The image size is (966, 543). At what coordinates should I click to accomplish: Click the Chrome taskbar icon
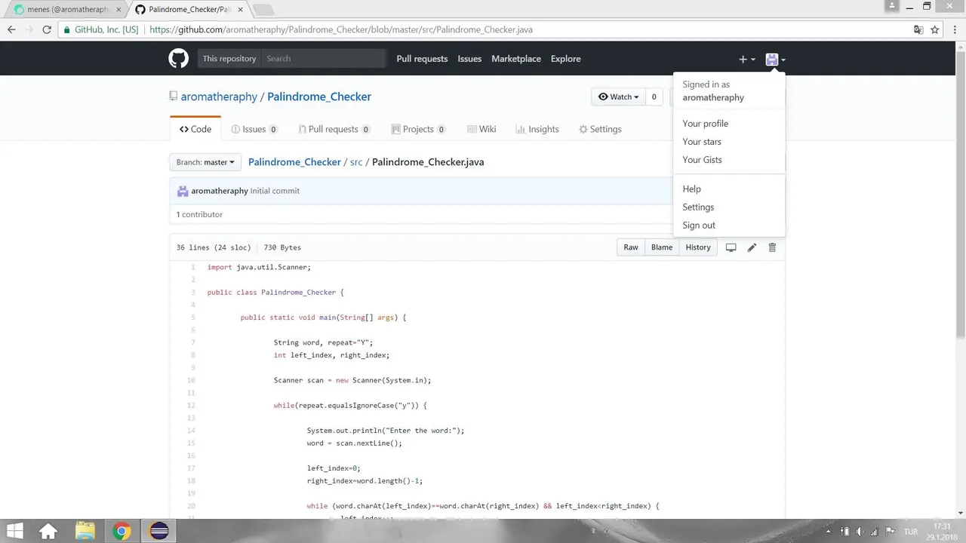click(122, 531)
